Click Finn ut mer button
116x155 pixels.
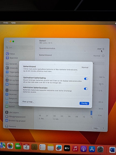pyautogui.click(x=28, y=102)
